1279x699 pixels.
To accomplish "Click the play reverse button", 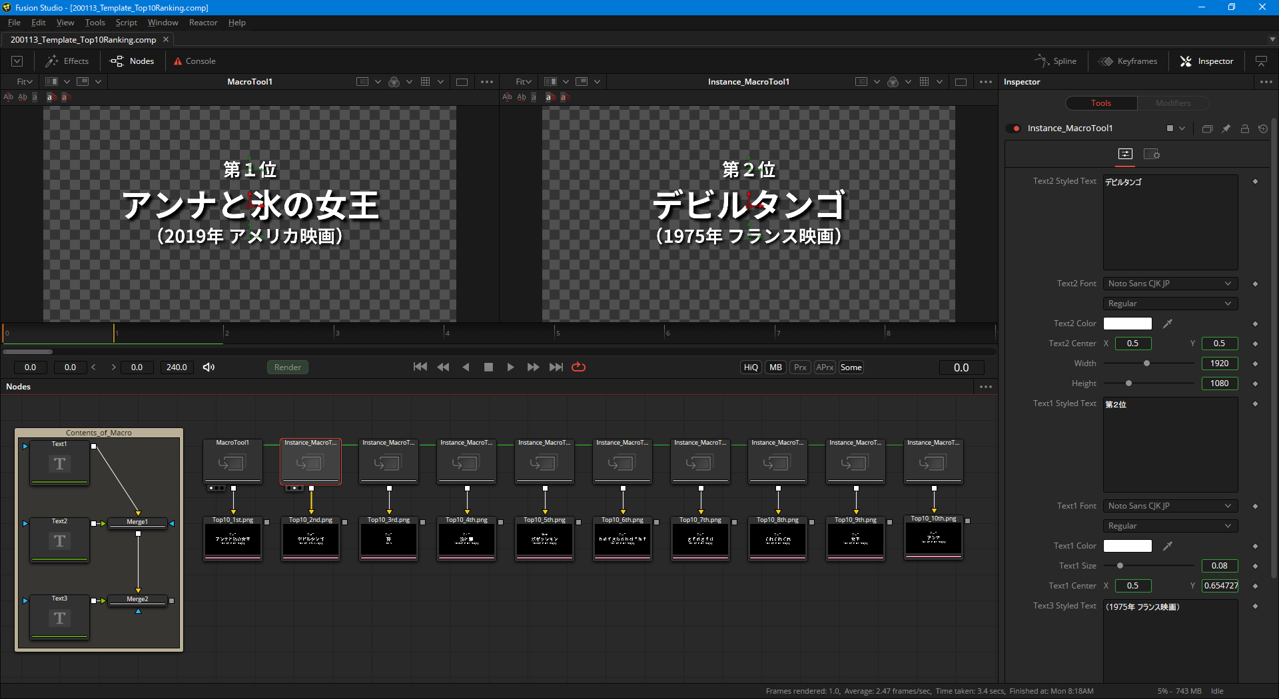I will pos(466,367).
